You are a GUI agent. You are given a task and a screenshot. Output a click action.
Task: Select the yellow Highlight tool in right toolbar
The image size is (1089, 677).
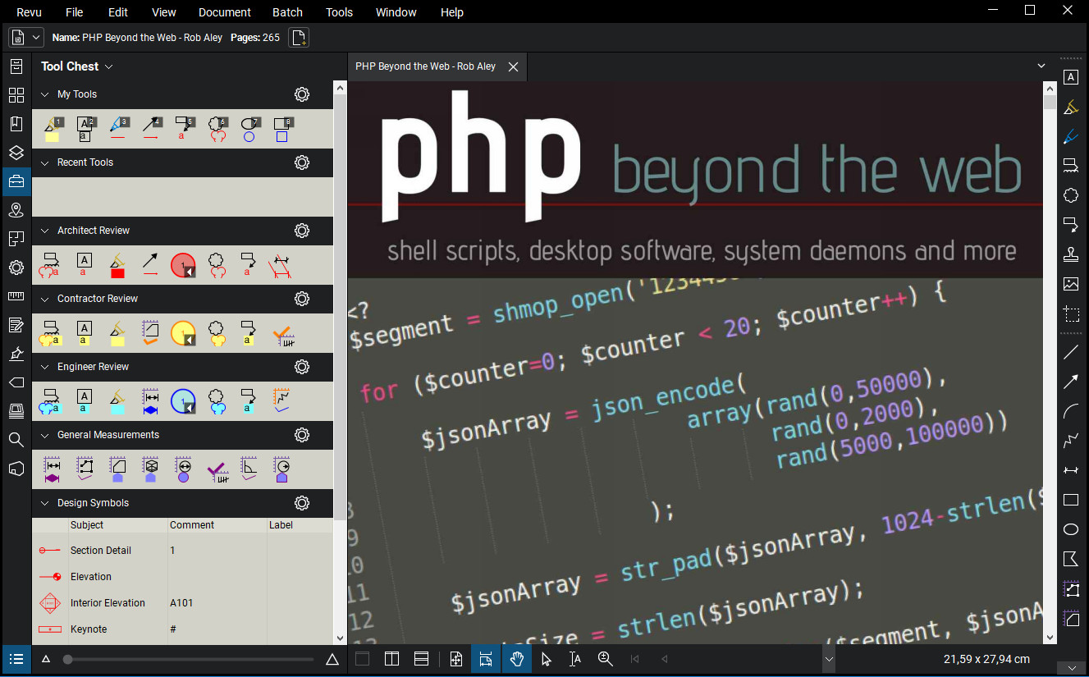tap(1071, 107)
